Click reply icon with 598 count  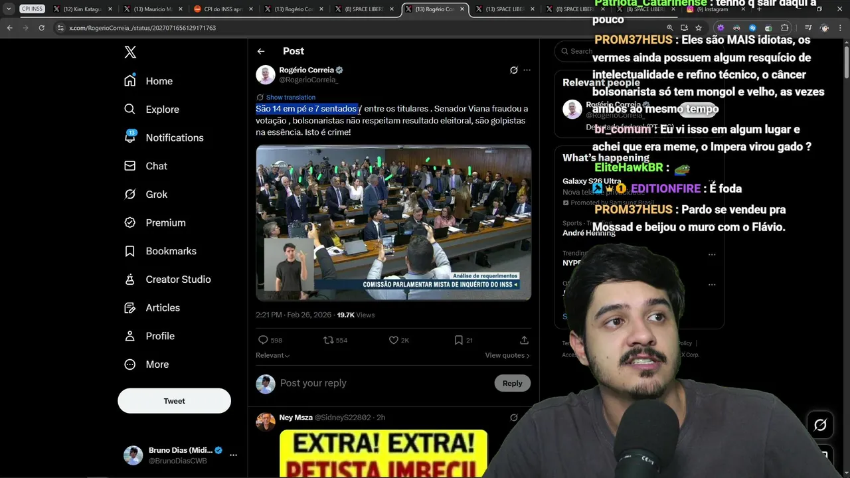[270, 340]
